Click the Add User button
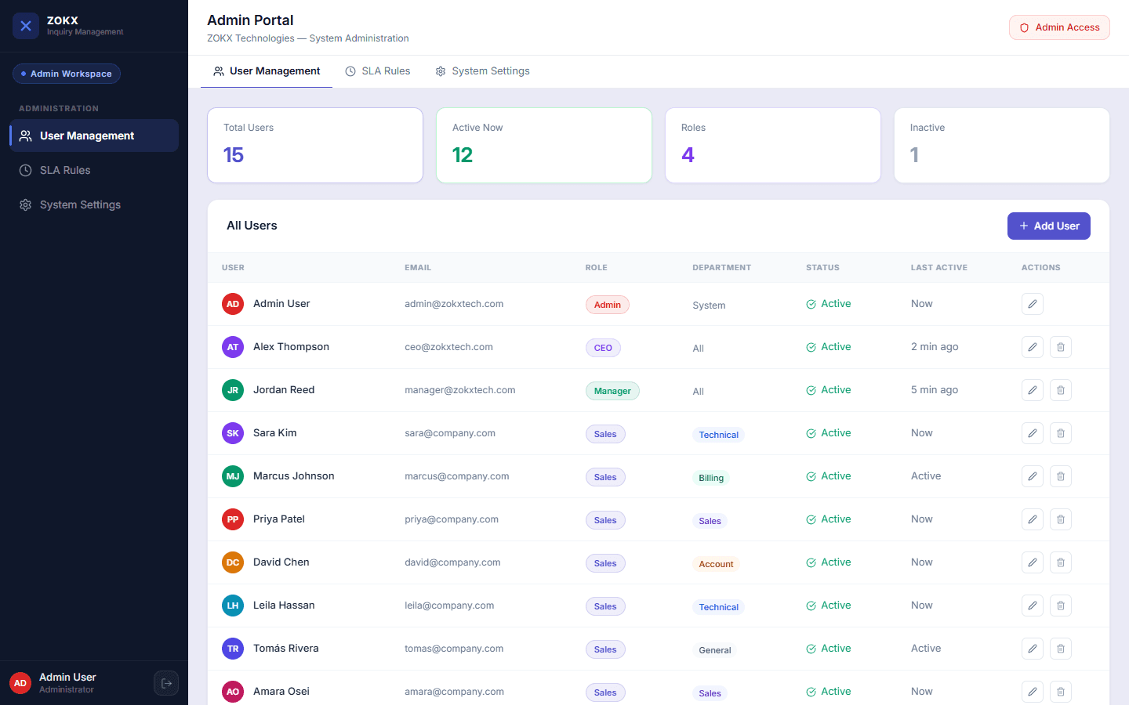This screenshot has height=705, width=1129. 1049,226
